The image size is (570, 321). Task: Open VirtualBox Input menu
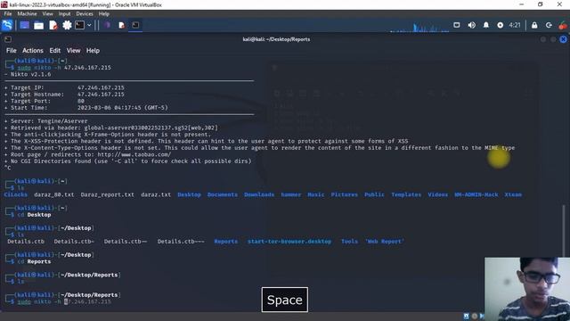click(64, 14)
